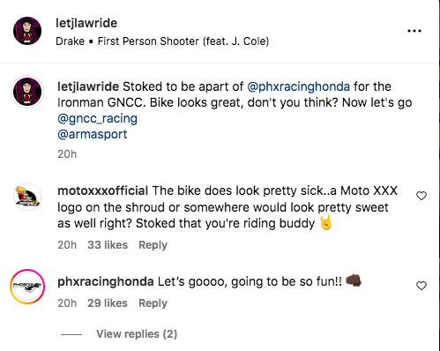Click the phxracinghonda commenter username
Viewport: 440px width, 351px height.
(106, 281)
